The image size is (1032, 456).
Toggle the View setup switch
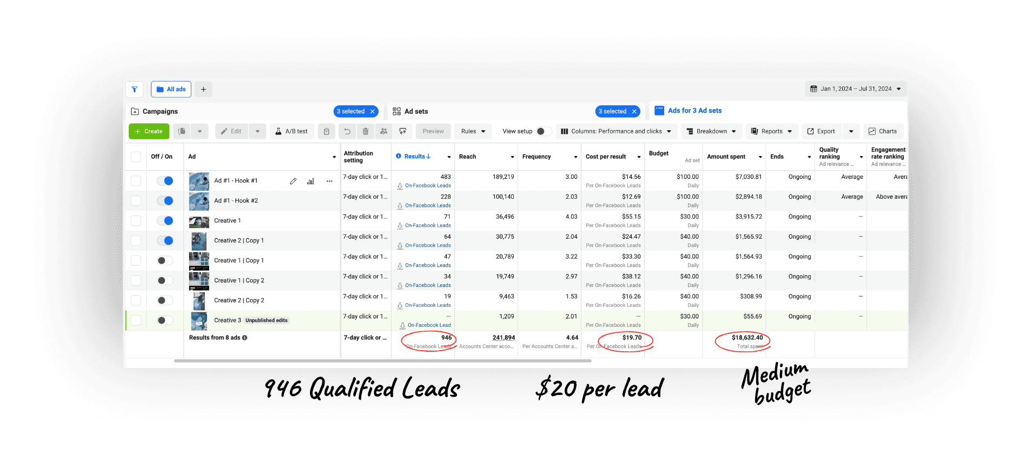tap(544, 131)
